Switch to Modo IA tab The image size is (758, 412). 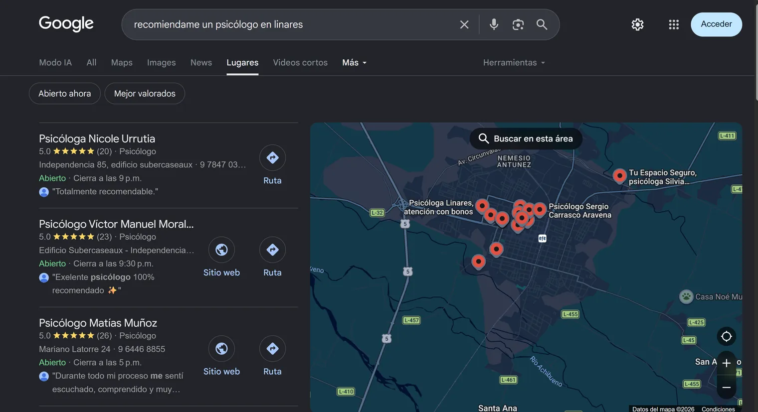tap(55, 63)
